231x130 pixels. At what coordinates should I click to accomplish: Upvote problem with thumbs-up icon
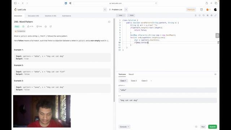(x=29, y=26)
